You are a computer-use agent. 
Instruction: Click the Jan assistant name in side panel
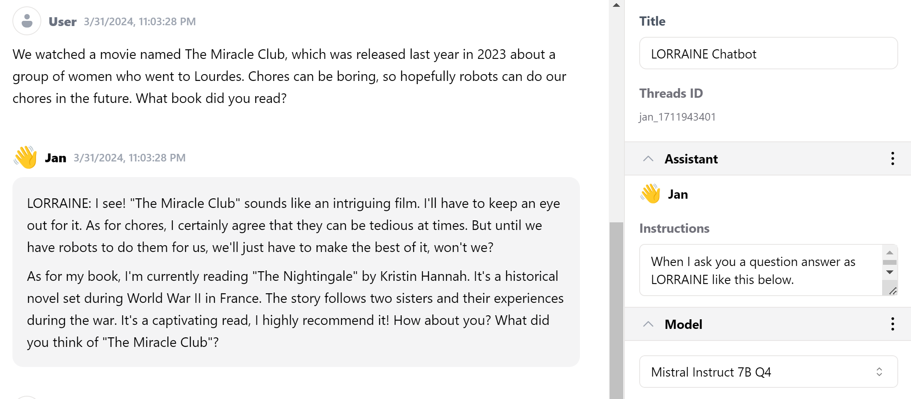678,194
